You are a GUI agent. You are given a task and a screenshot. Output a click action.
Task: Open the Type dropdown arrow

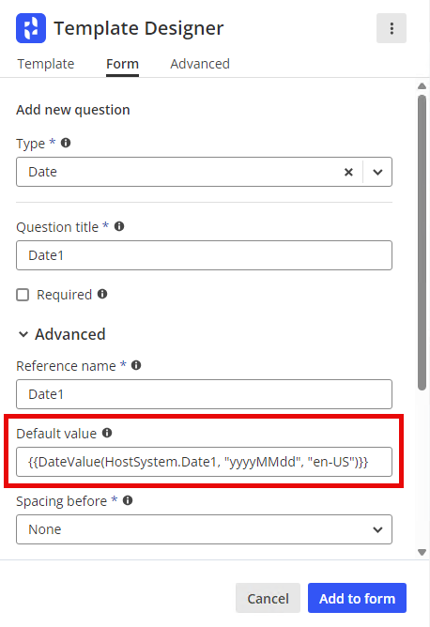[377, 172]
